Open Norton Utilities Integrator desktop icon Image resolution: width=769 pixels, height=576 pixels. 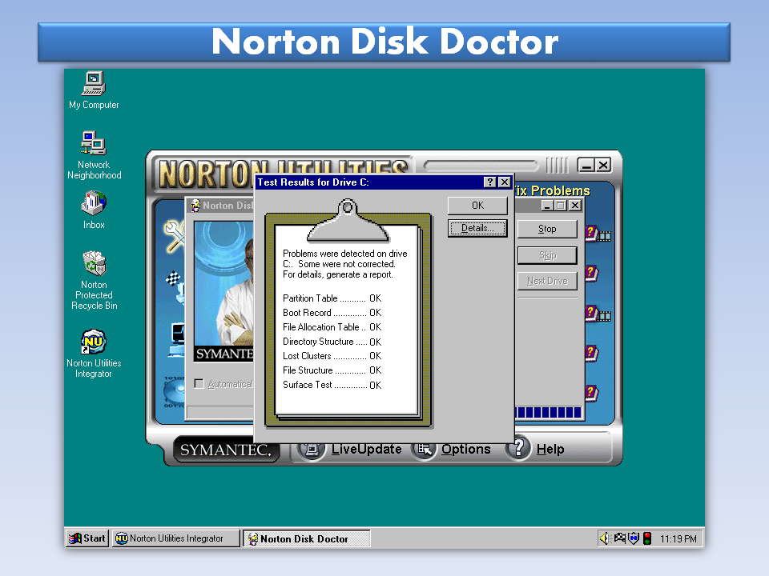coord(94,340)
